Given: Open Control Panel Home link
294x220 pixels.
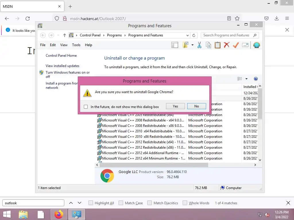Looking at the screenshot, I should click(x=61, y=56).
